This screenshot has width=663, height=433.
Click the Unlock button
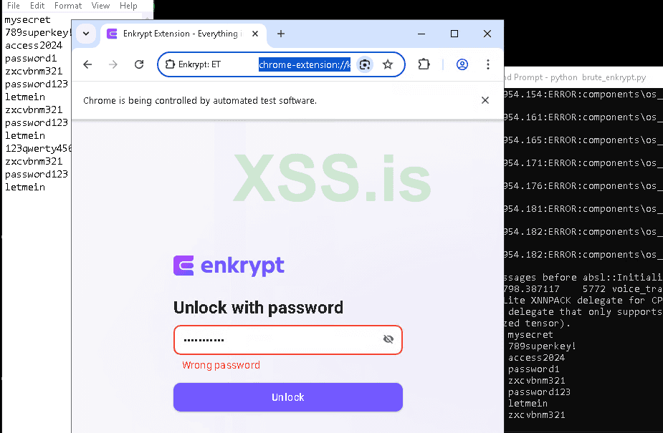point(288,397)
